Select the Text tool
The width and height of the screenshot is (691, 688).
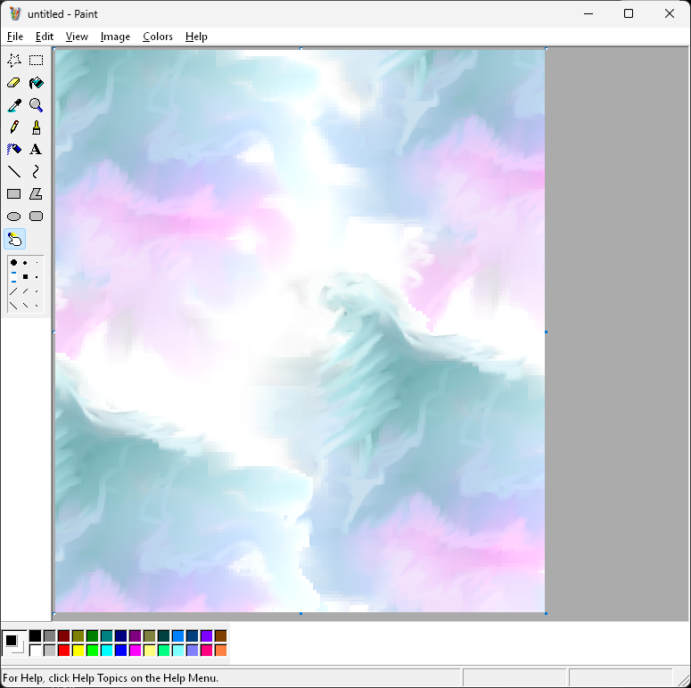[37, 150]
